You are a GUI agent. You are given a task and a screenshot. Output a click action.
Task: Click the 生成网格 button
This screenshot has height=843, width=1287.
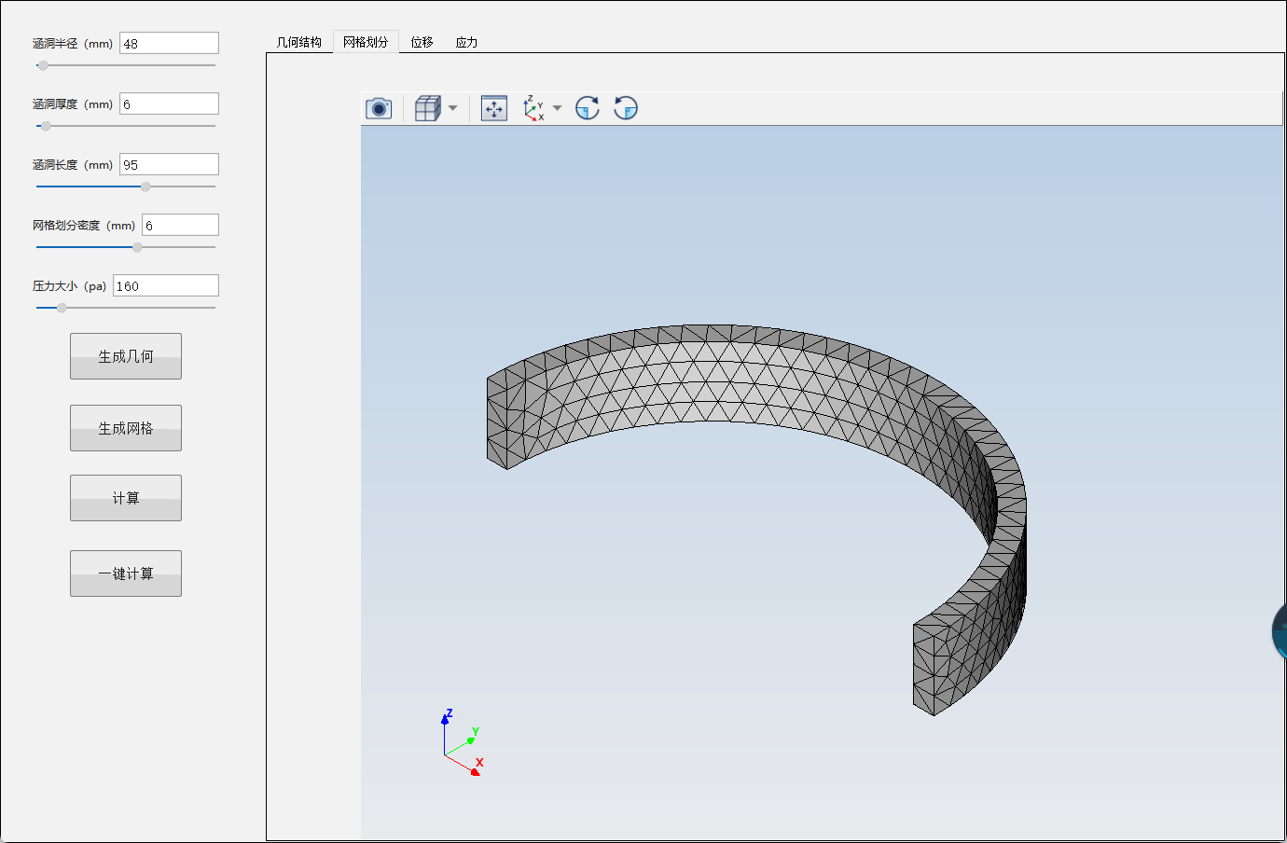pos(126,428)
